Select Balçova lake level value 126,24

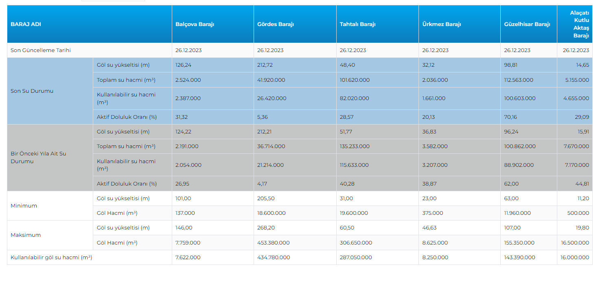183,65
